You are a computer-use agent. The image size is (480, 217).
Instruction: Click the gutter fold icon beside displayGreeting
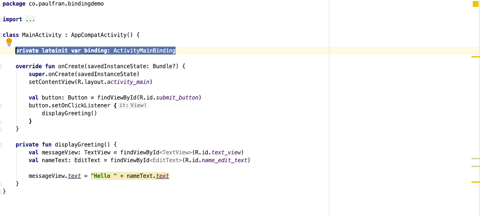(1, 144)
